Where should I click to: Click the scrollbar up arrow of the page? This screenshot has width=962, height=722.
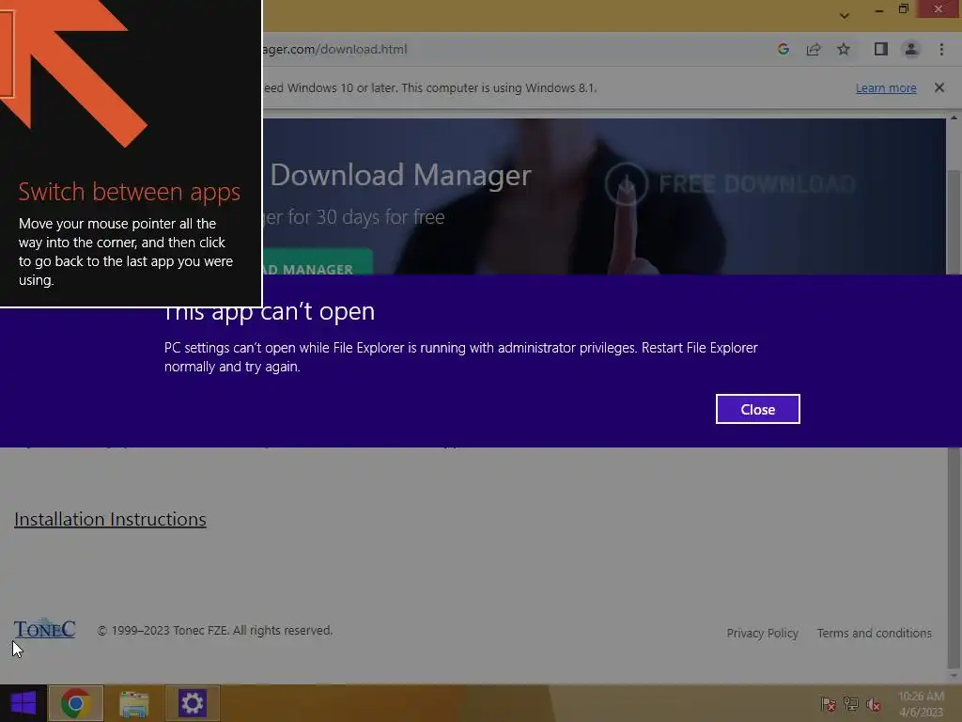click(x=954, y=118)
